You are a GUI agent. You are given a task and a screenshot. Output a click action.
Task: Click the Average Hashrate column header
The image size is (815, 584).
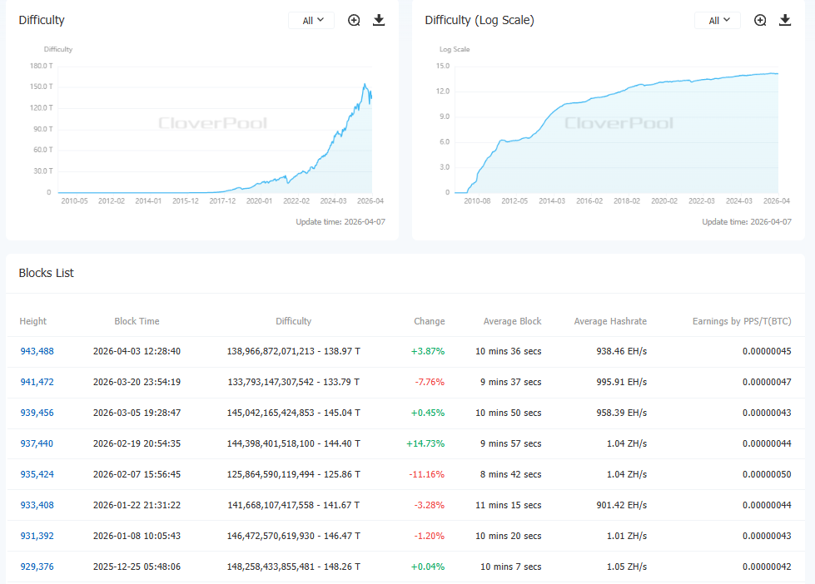tap(609, 321)
